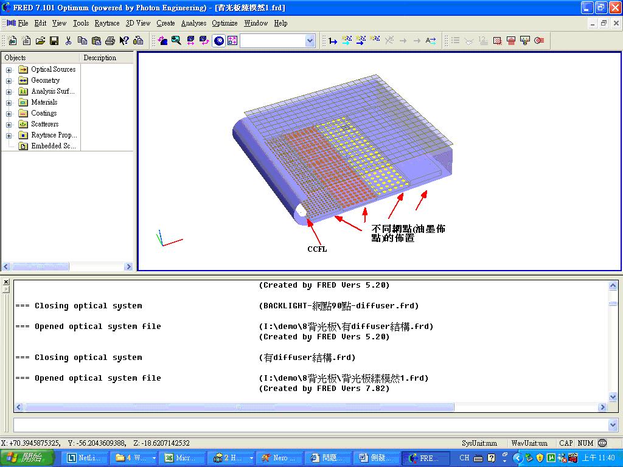Click the single-ray trace arrow icon
Screen dimensions: 623x467
[x=333, y=41]
